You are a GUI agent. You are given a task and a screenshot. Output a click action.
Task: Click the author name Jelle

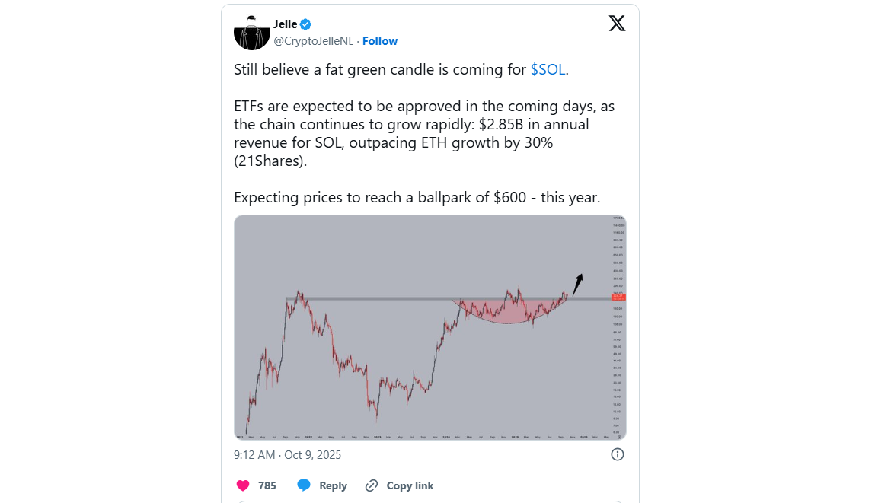[285, 24]
